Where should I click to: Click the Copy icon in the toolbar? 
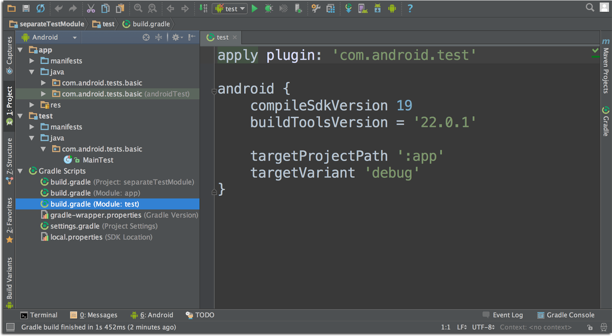tap(105, 8)
